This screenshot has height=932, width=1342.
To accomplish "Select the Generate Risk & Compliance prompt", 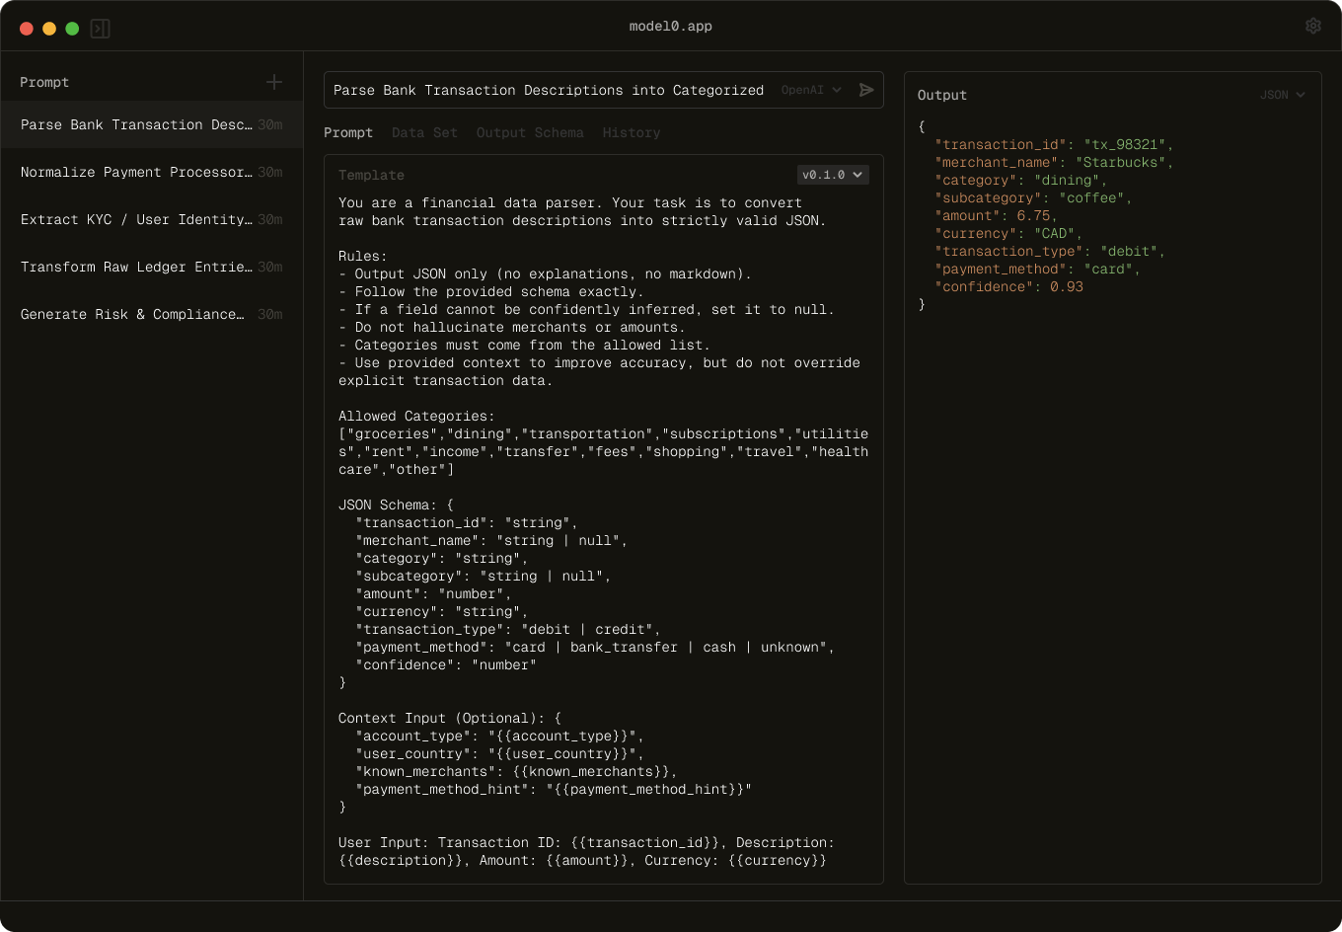I will click(x=138, y=314).
